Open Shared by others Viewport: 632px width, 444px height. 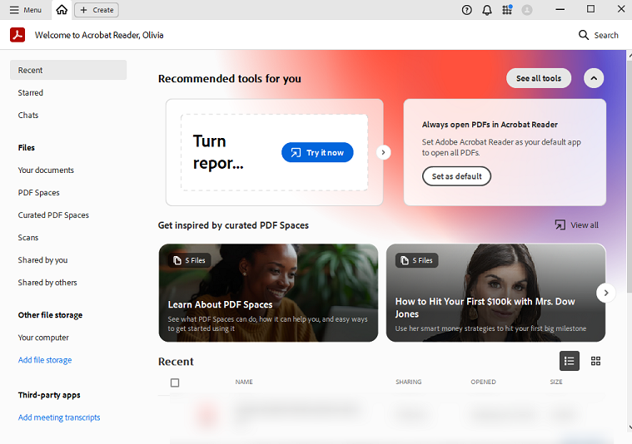pyautogui.click(x=47, y=283)
